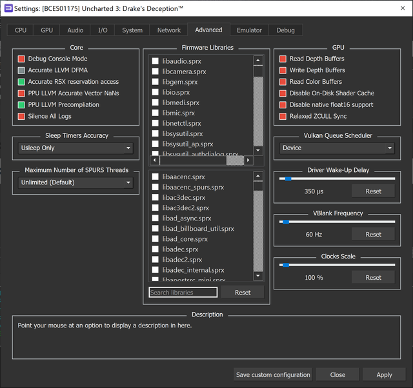Image resolution: width=413 pixels, height=388 pixels.
Task: Check libaudio.sprx library
Action: [155, 61]
